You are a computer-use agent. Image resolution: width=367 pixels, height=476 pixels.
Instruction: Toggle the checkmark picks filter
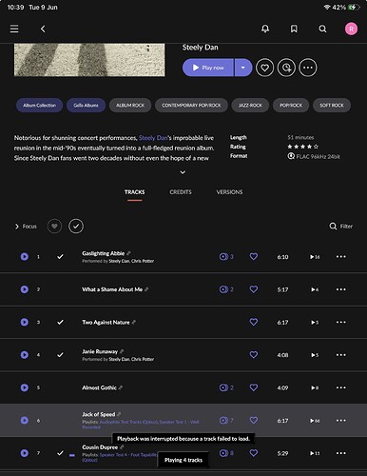[x=76, y=227]
